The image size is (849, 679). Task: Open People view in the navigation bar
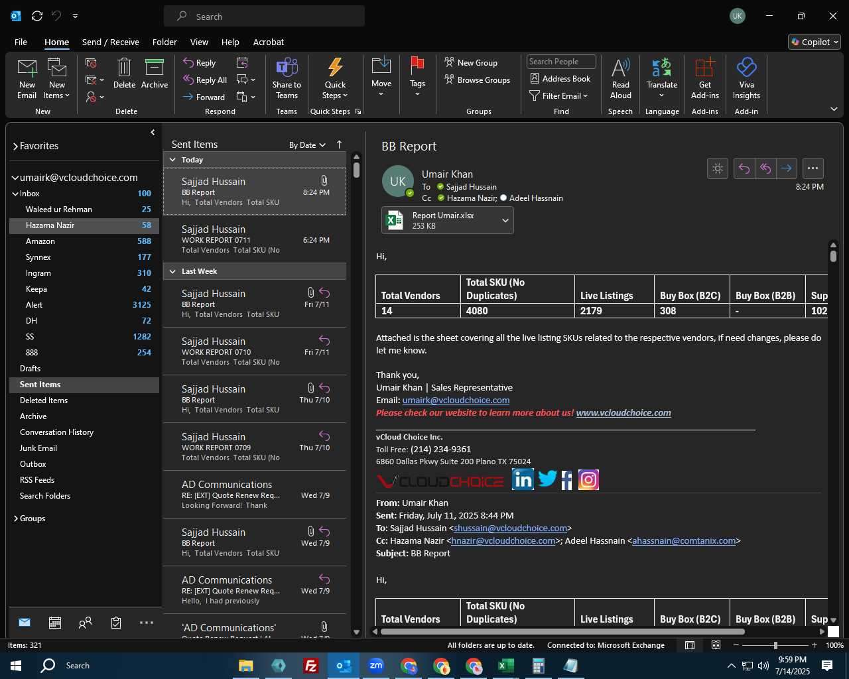85,623
